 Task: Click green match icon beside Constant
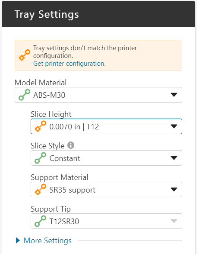tap(41, 158)
